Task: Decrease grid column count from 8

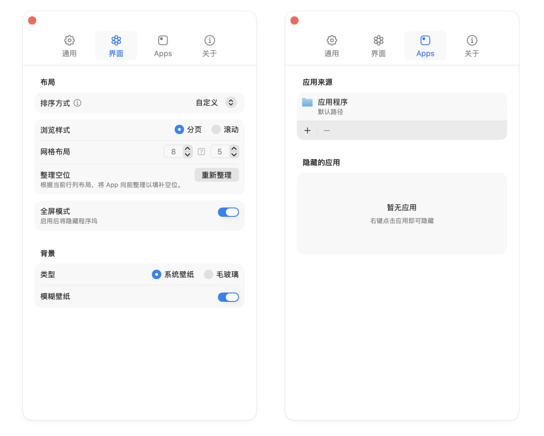Action: pos(188,154)
